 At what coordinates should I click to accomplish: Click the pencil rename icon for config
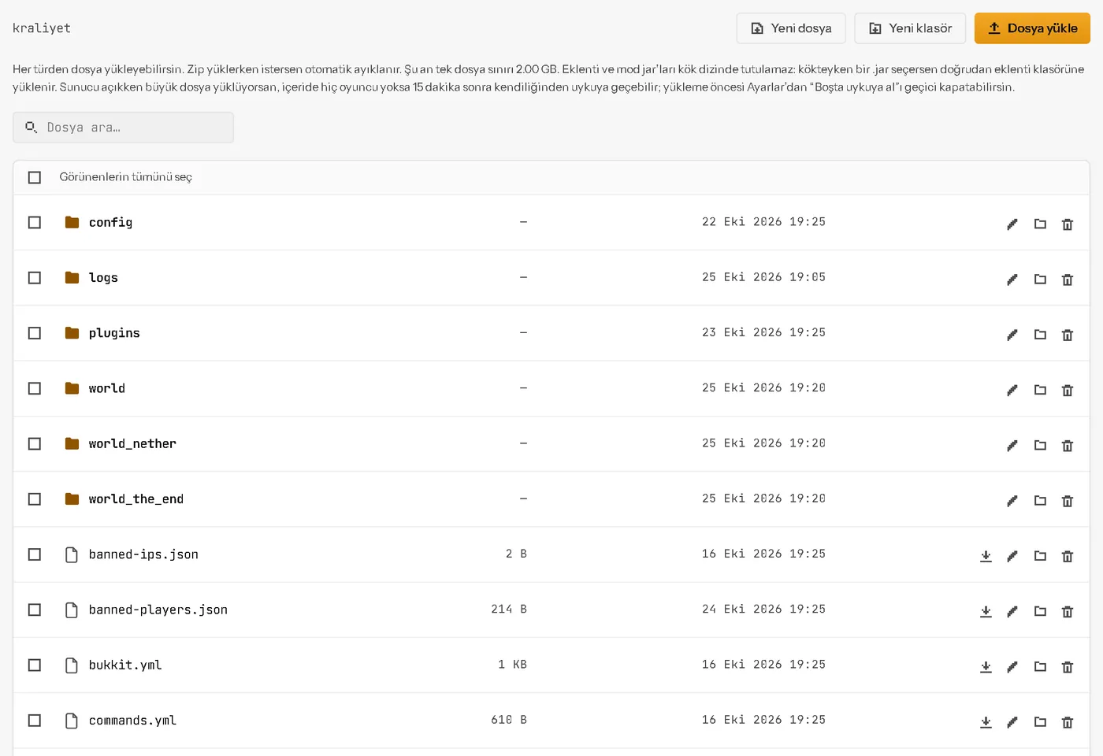[x=1012, y=224]
